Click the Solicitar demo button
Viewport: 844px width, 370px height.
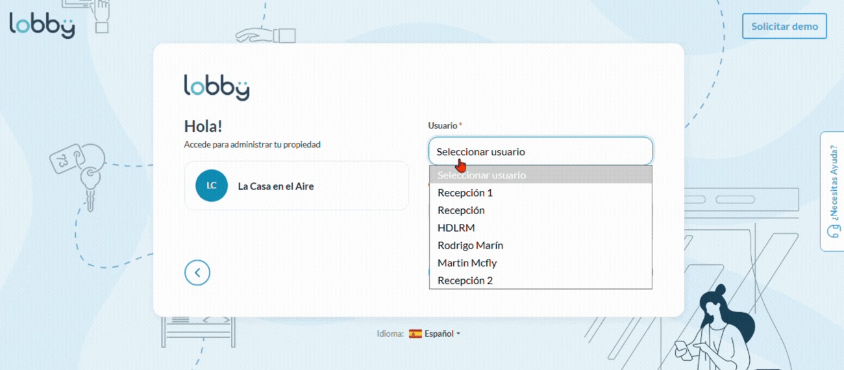click(x=784, y=27)
